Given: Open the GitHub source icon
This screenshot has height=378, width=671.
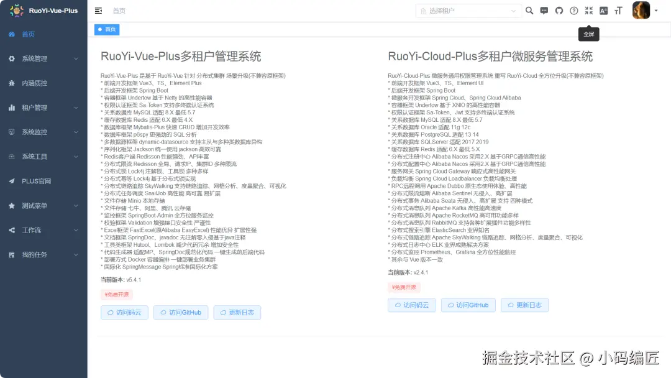Looking at the screenshot, I should tap(559, 11).
